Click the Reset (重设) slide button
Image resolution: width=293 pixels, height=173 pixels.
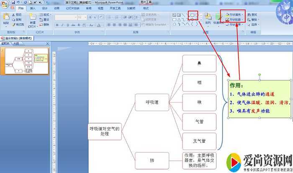click(x=45, y=19)
